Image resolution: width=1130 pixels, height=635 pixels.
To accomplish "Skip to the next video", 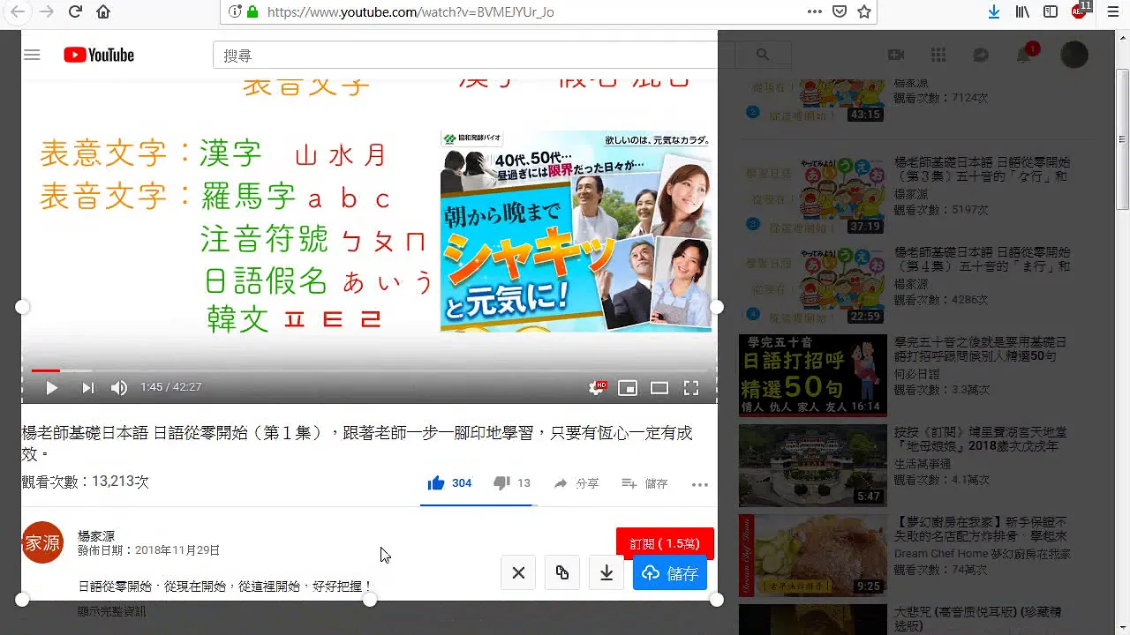I will click(87, 387).
